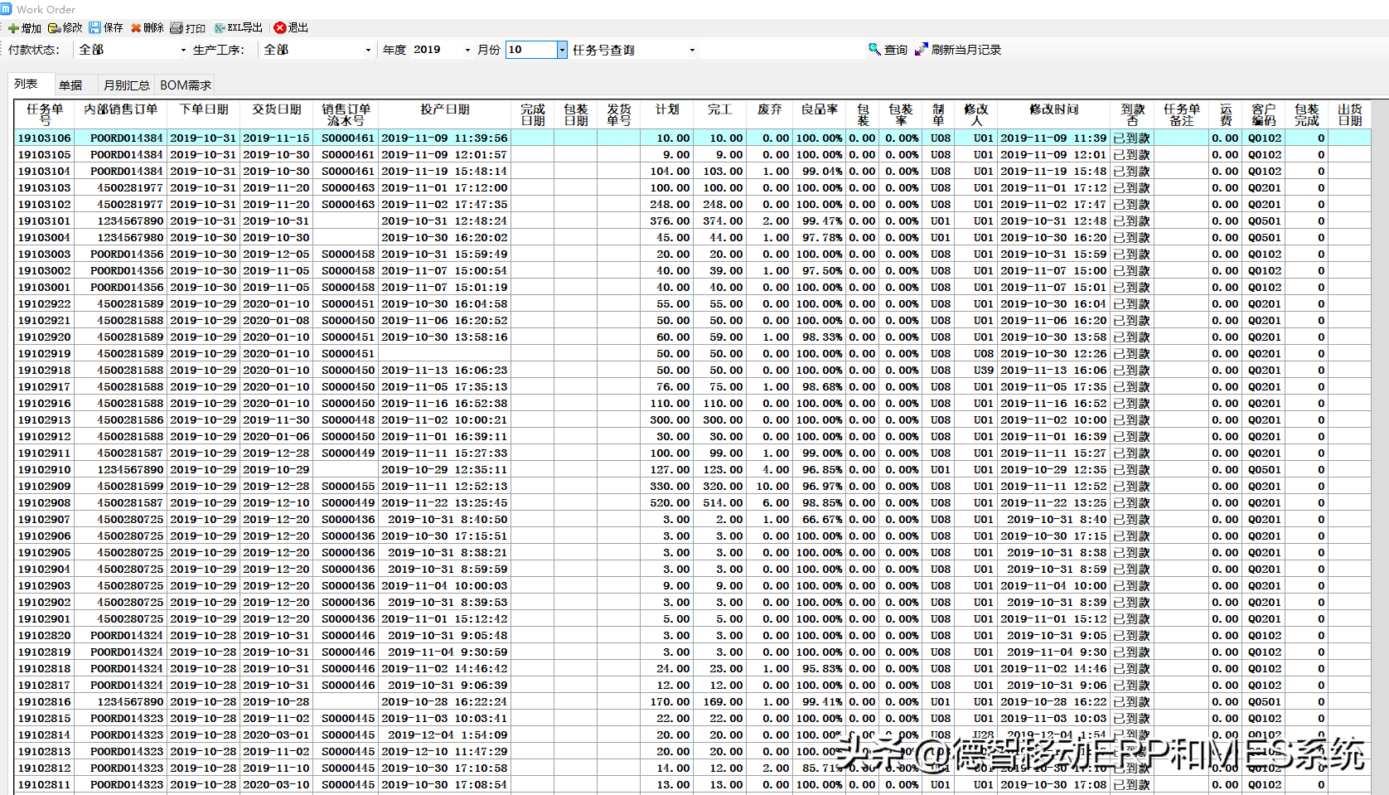Click the 修改时间 column header
The image size is (1389, 795).
(1053, 114)
